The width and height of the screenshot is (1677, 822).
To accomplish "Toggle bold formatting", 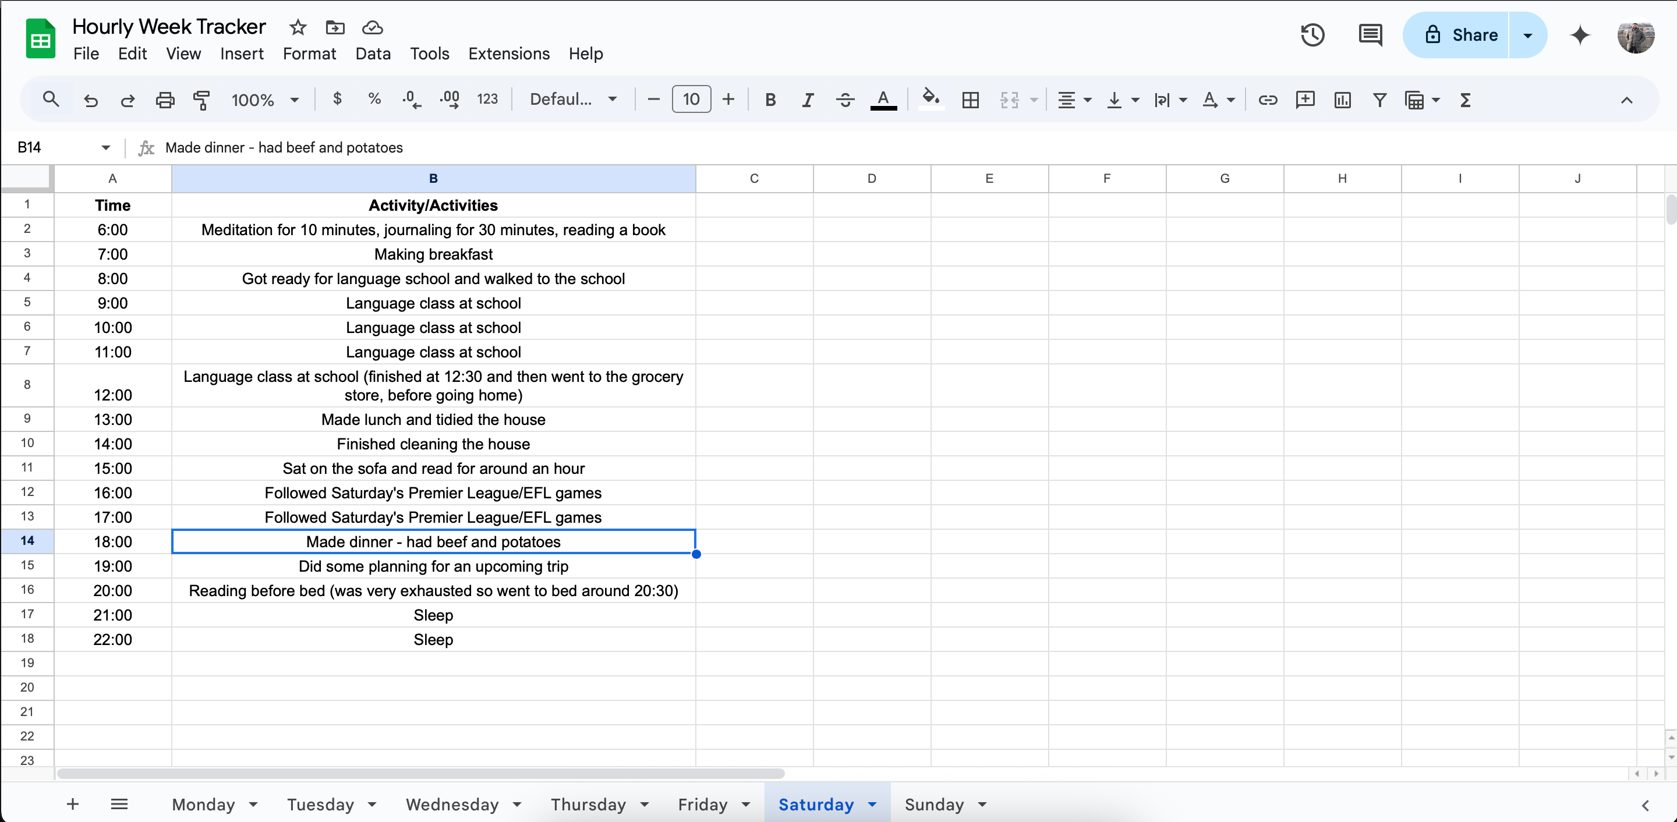I will point(770,100).
